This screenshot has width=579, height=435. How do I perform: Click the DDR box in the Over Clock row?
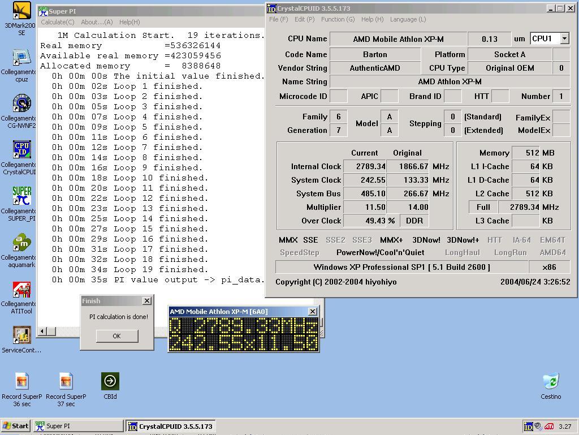414,221
